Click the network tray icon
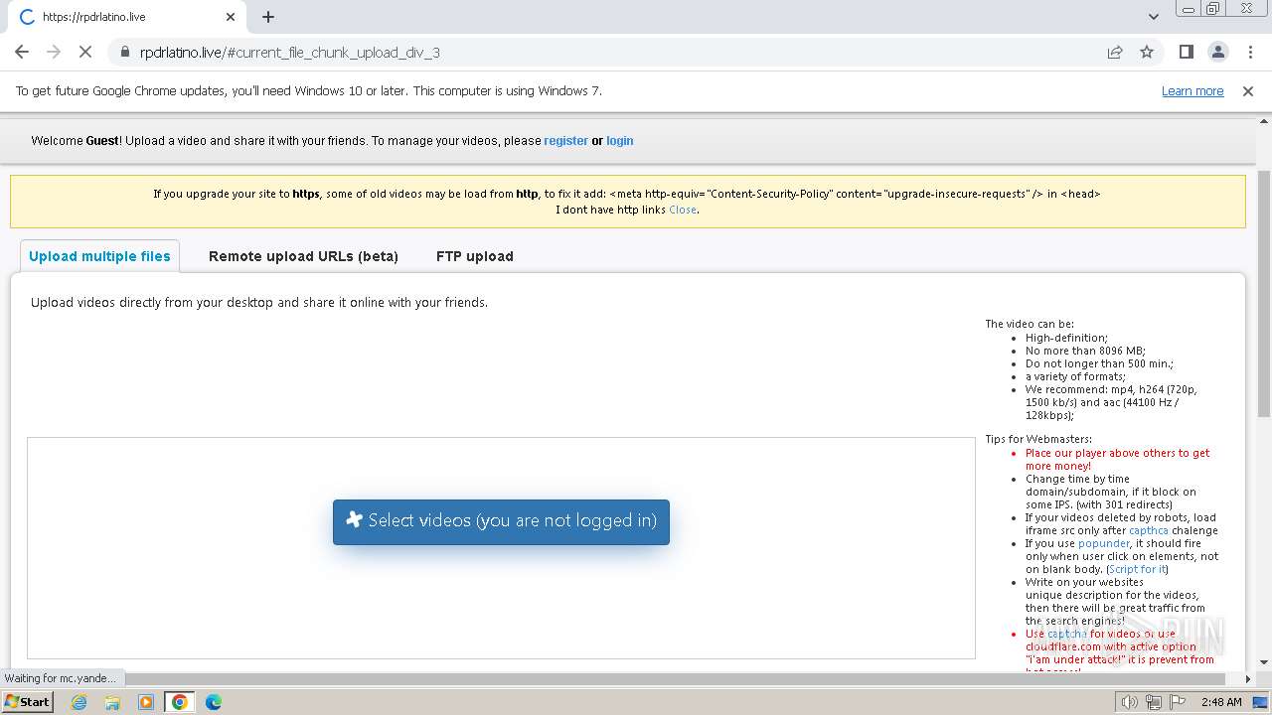This screenshot has width=1272, height=715. (1154, 702)
